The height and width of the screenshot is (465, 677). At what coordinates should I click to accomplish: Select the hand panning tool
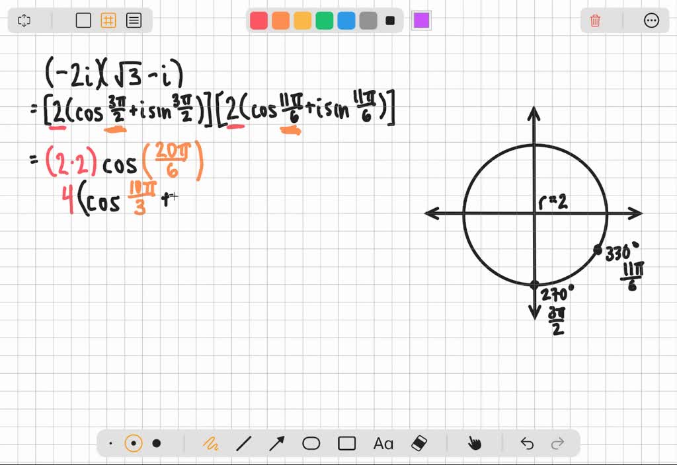pyautogui.click(x=473, y=443)
